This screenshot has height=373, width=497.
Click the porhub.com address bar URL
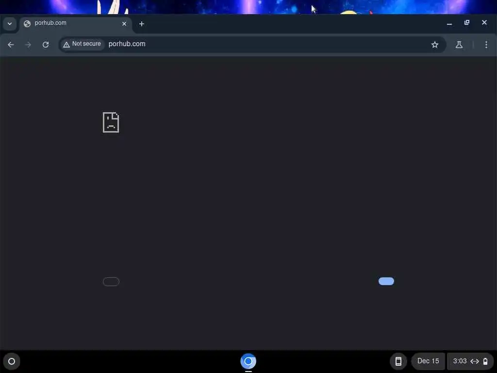tap(127, 44)
